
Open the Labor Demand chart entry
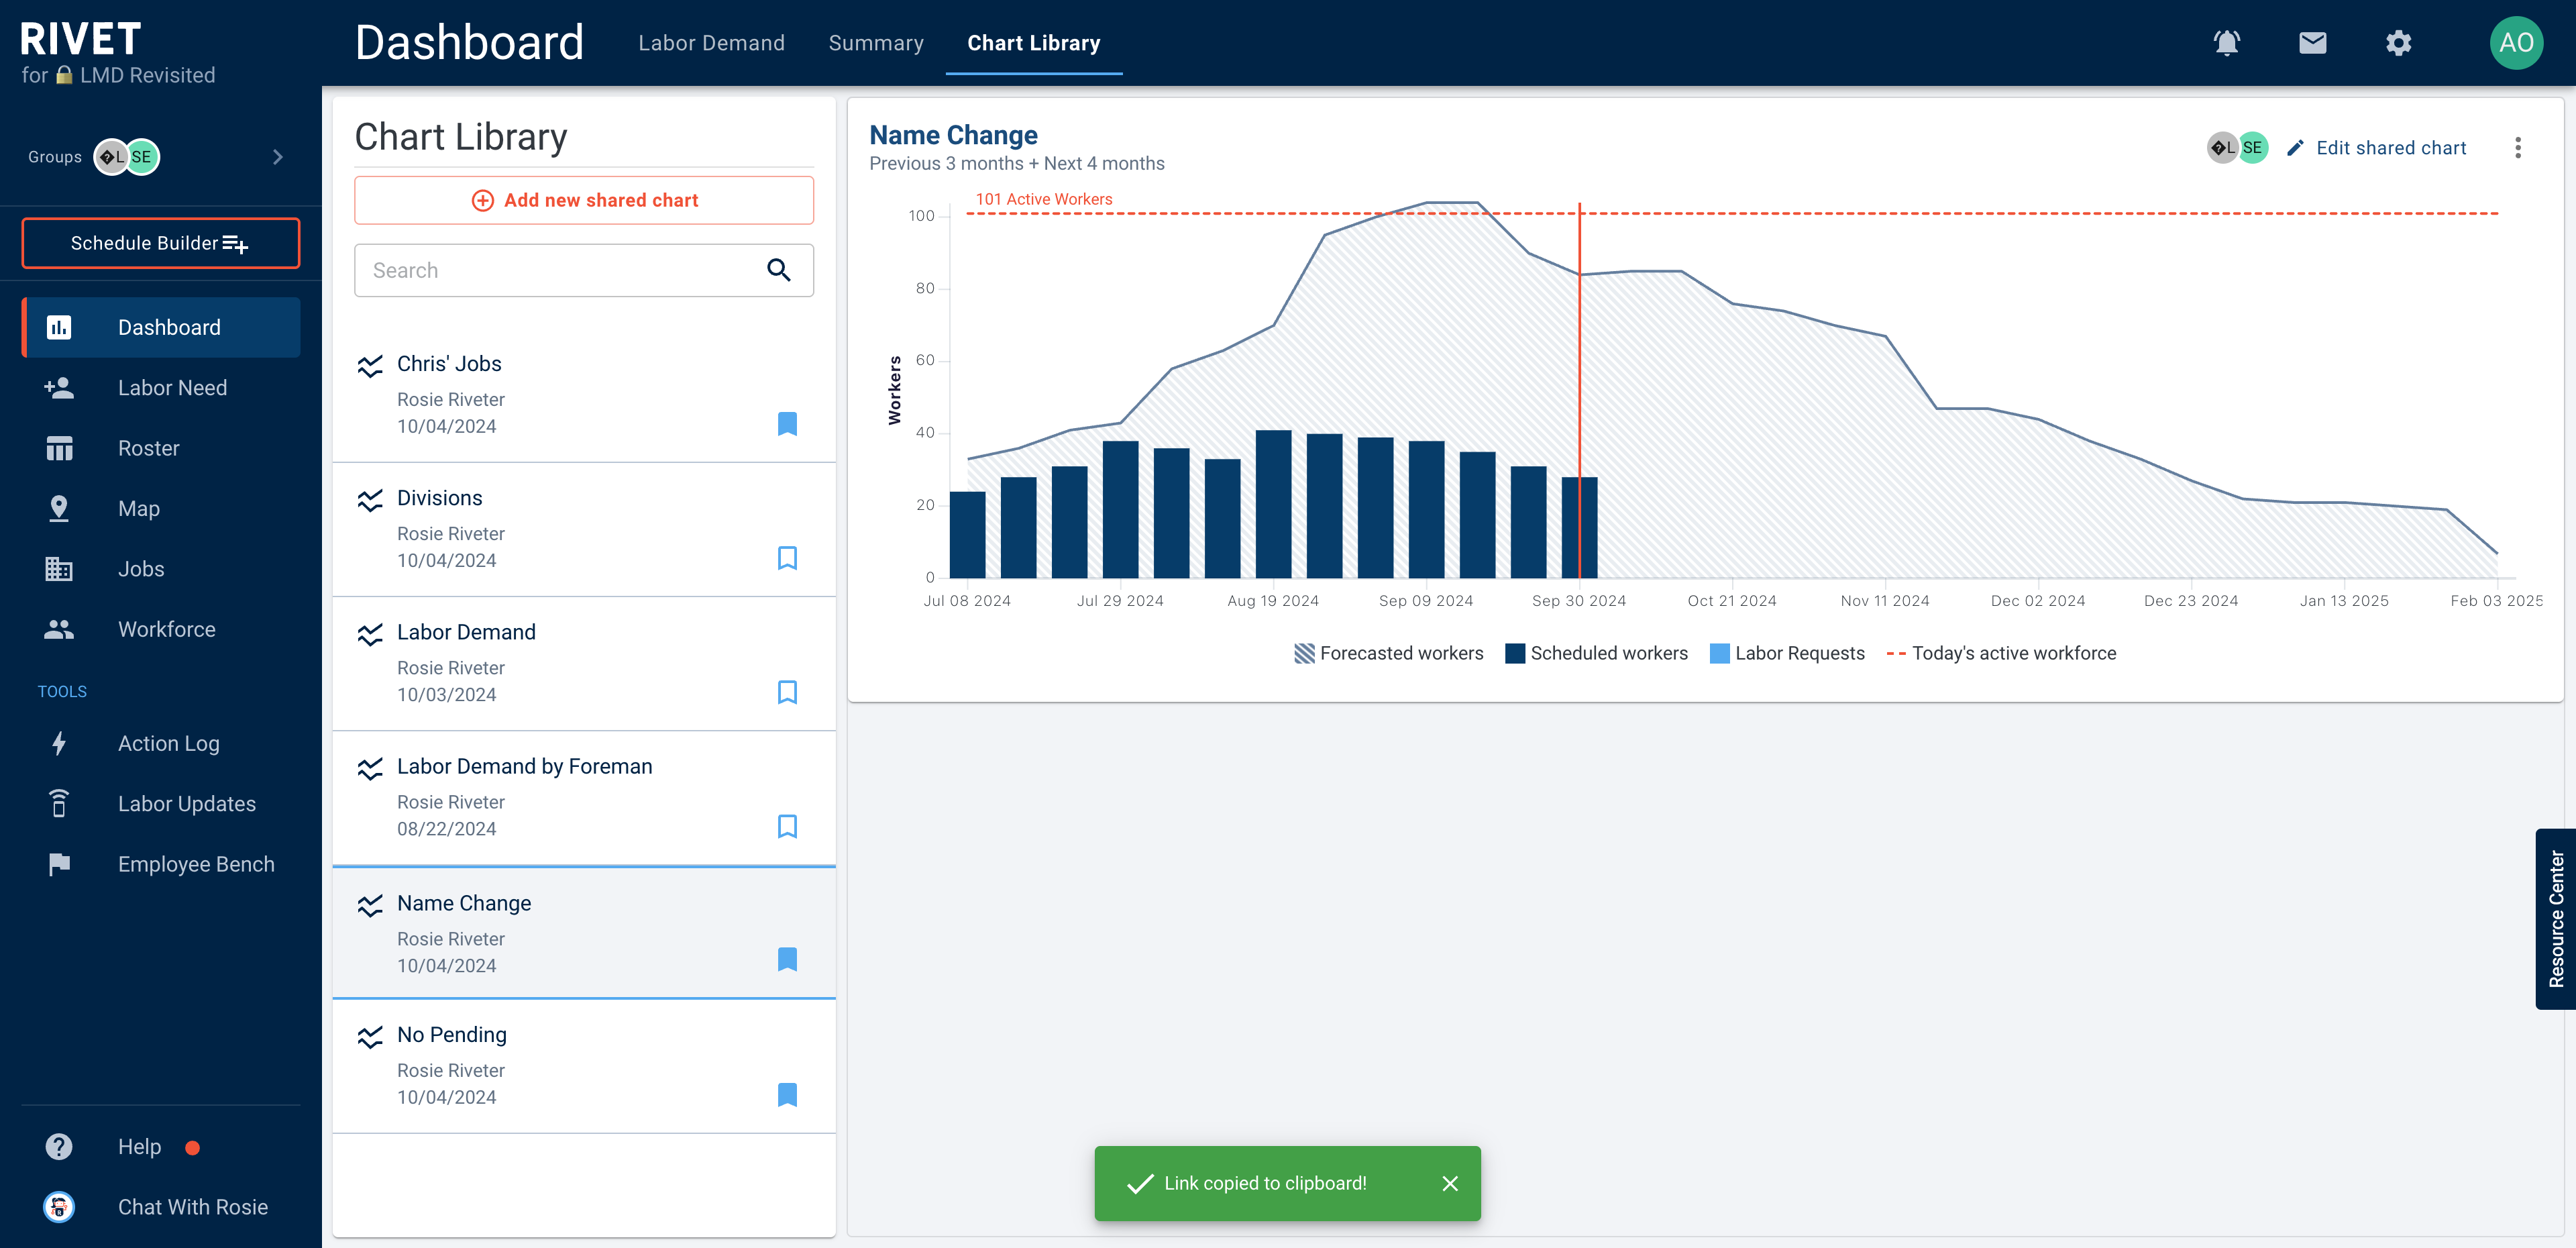pyautogui.click(x=584, y=664)
